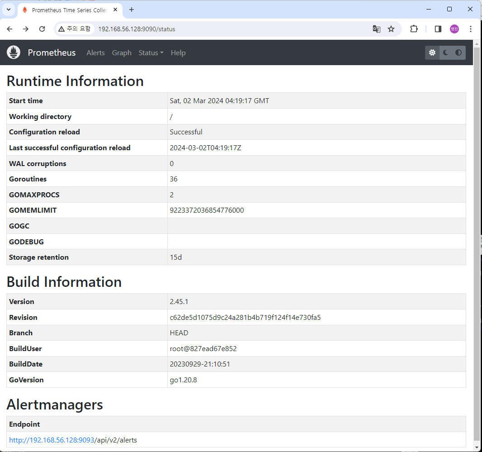This screenshot has height=452, width=482.
Task: Open the browser side panel
Action: [x=438, y=29]
